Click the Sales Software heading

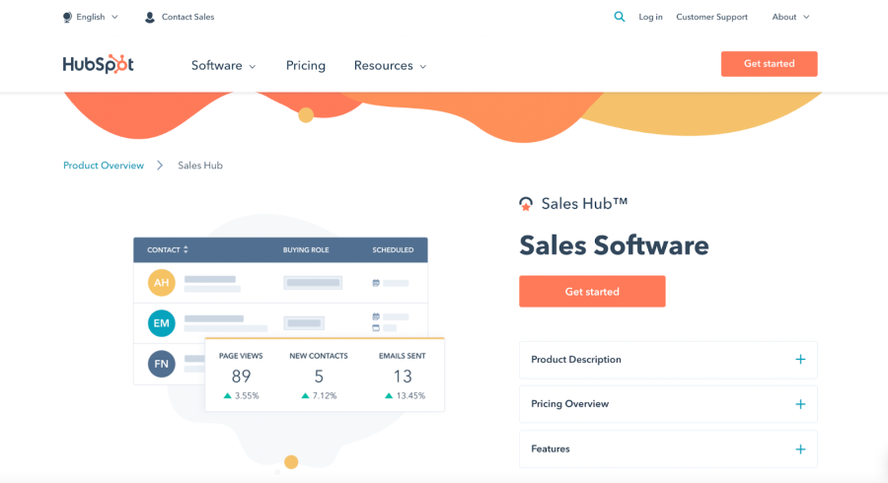[x=614, y=245]
